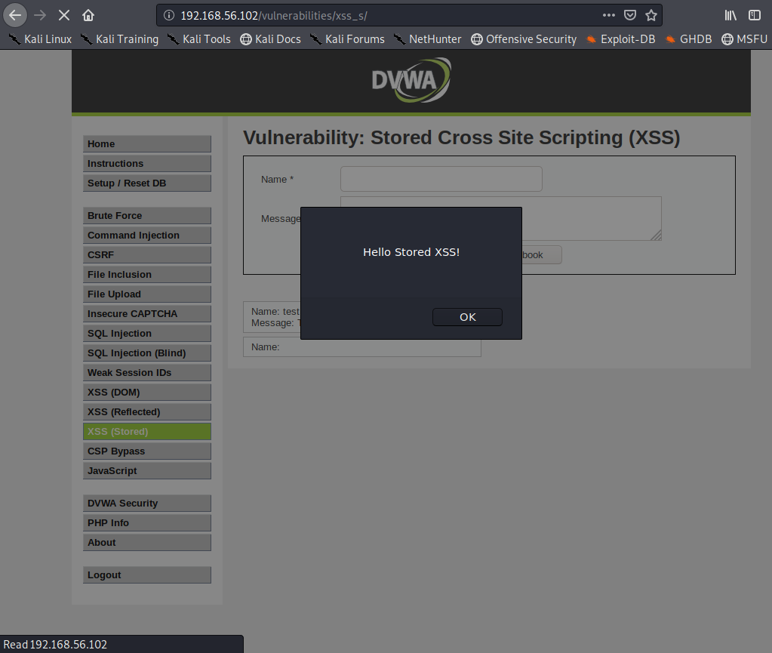Open Command Injection vulnerability page
This screenshot has width=772, height=653.
click(146, 235)
